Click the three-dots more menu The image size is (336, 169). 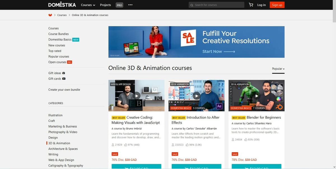[130, 5]
